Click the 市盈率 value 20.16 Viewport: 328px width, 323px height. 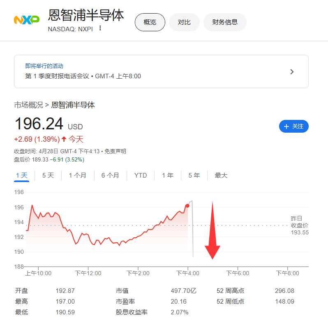point(178,302)
